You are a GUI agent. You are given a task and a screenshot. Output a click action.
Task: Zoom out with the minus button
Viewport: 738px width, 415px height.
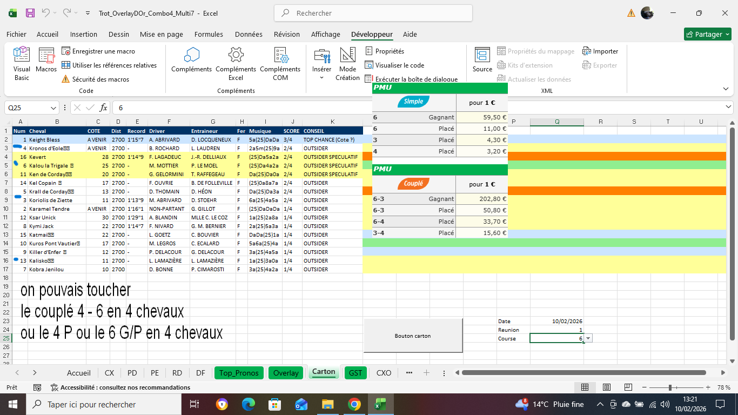pyautogui.click(x=643, y=387)
